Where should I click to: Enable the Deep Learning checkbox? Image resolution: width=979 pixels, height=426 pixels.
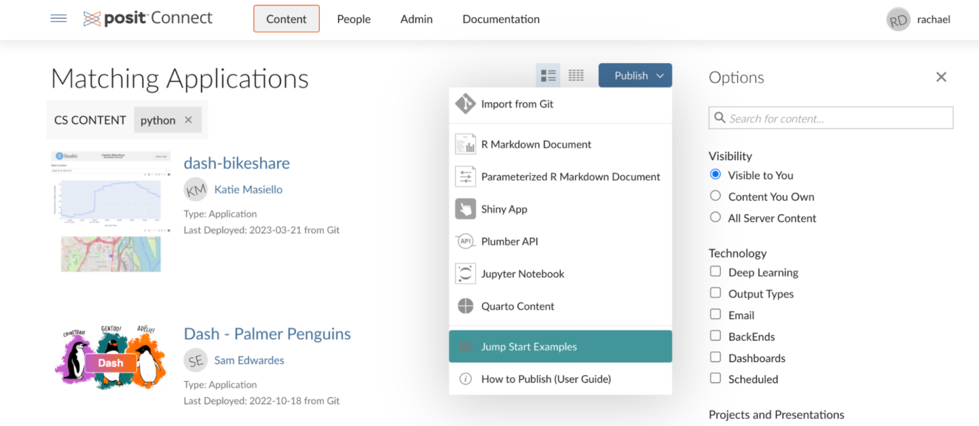(716, 272)
